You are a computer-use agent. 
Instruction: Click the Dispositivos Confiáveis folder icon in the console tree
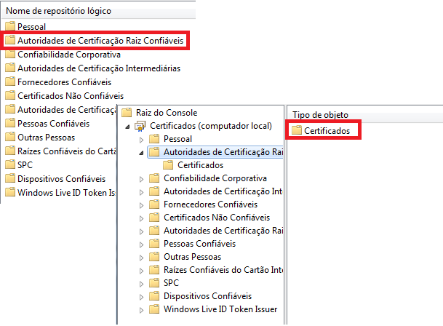click(x=153, y=296)
